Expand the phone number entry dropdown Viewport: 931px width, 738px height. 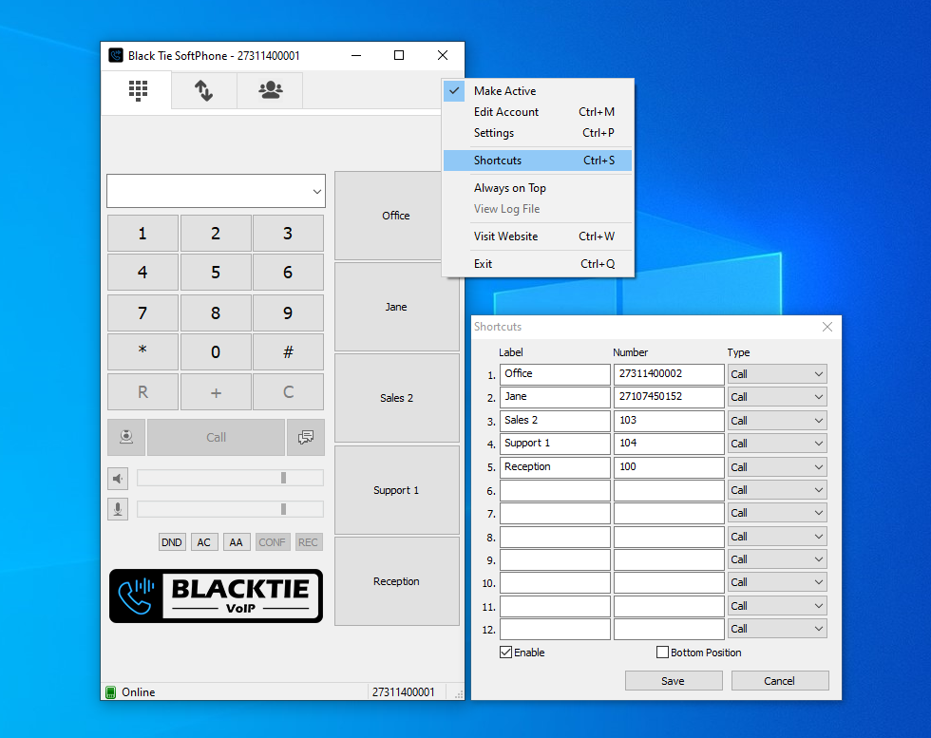pos(316,192)
